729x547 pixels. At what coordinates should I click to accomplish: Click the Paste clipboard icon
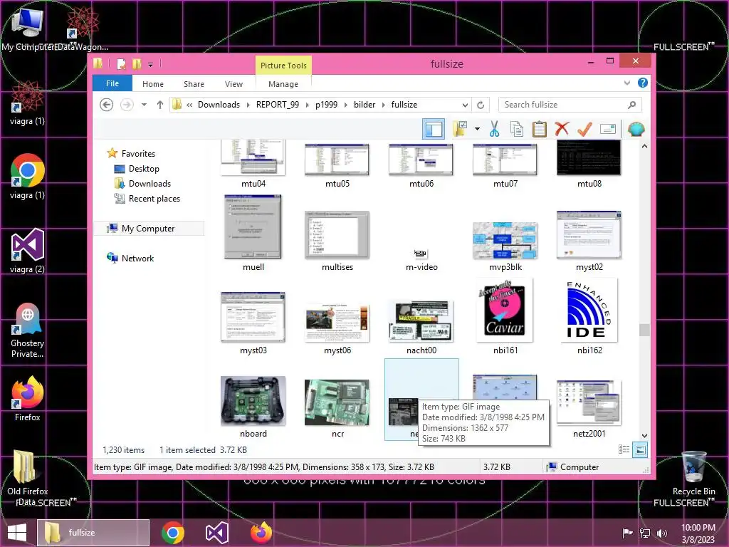click(540, 129)
